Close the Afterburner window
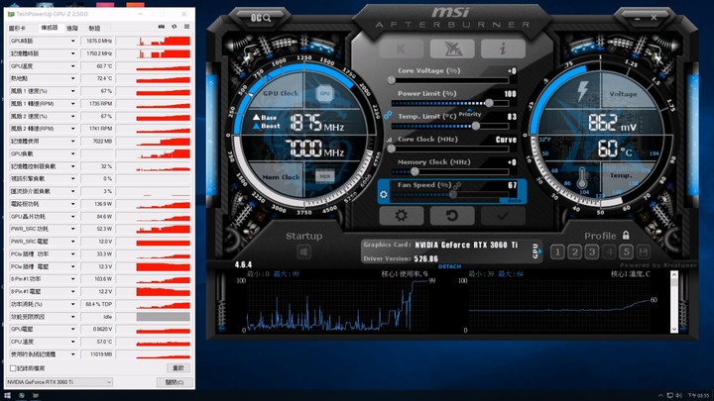The height and width of the screenshot is (401, 714). point(654,18)
